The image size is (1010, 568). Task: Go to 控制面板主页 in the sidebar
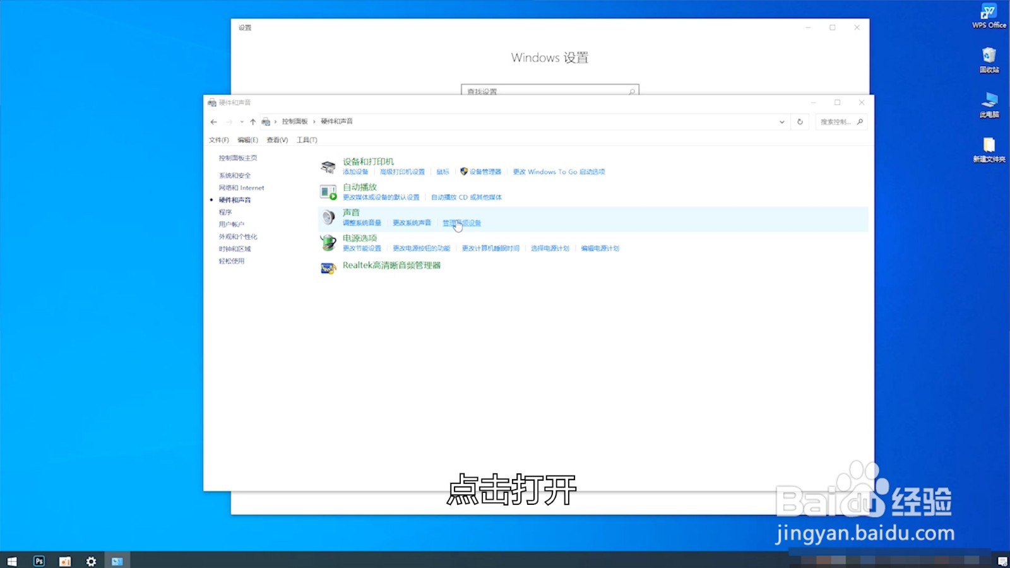pos(238,158)
